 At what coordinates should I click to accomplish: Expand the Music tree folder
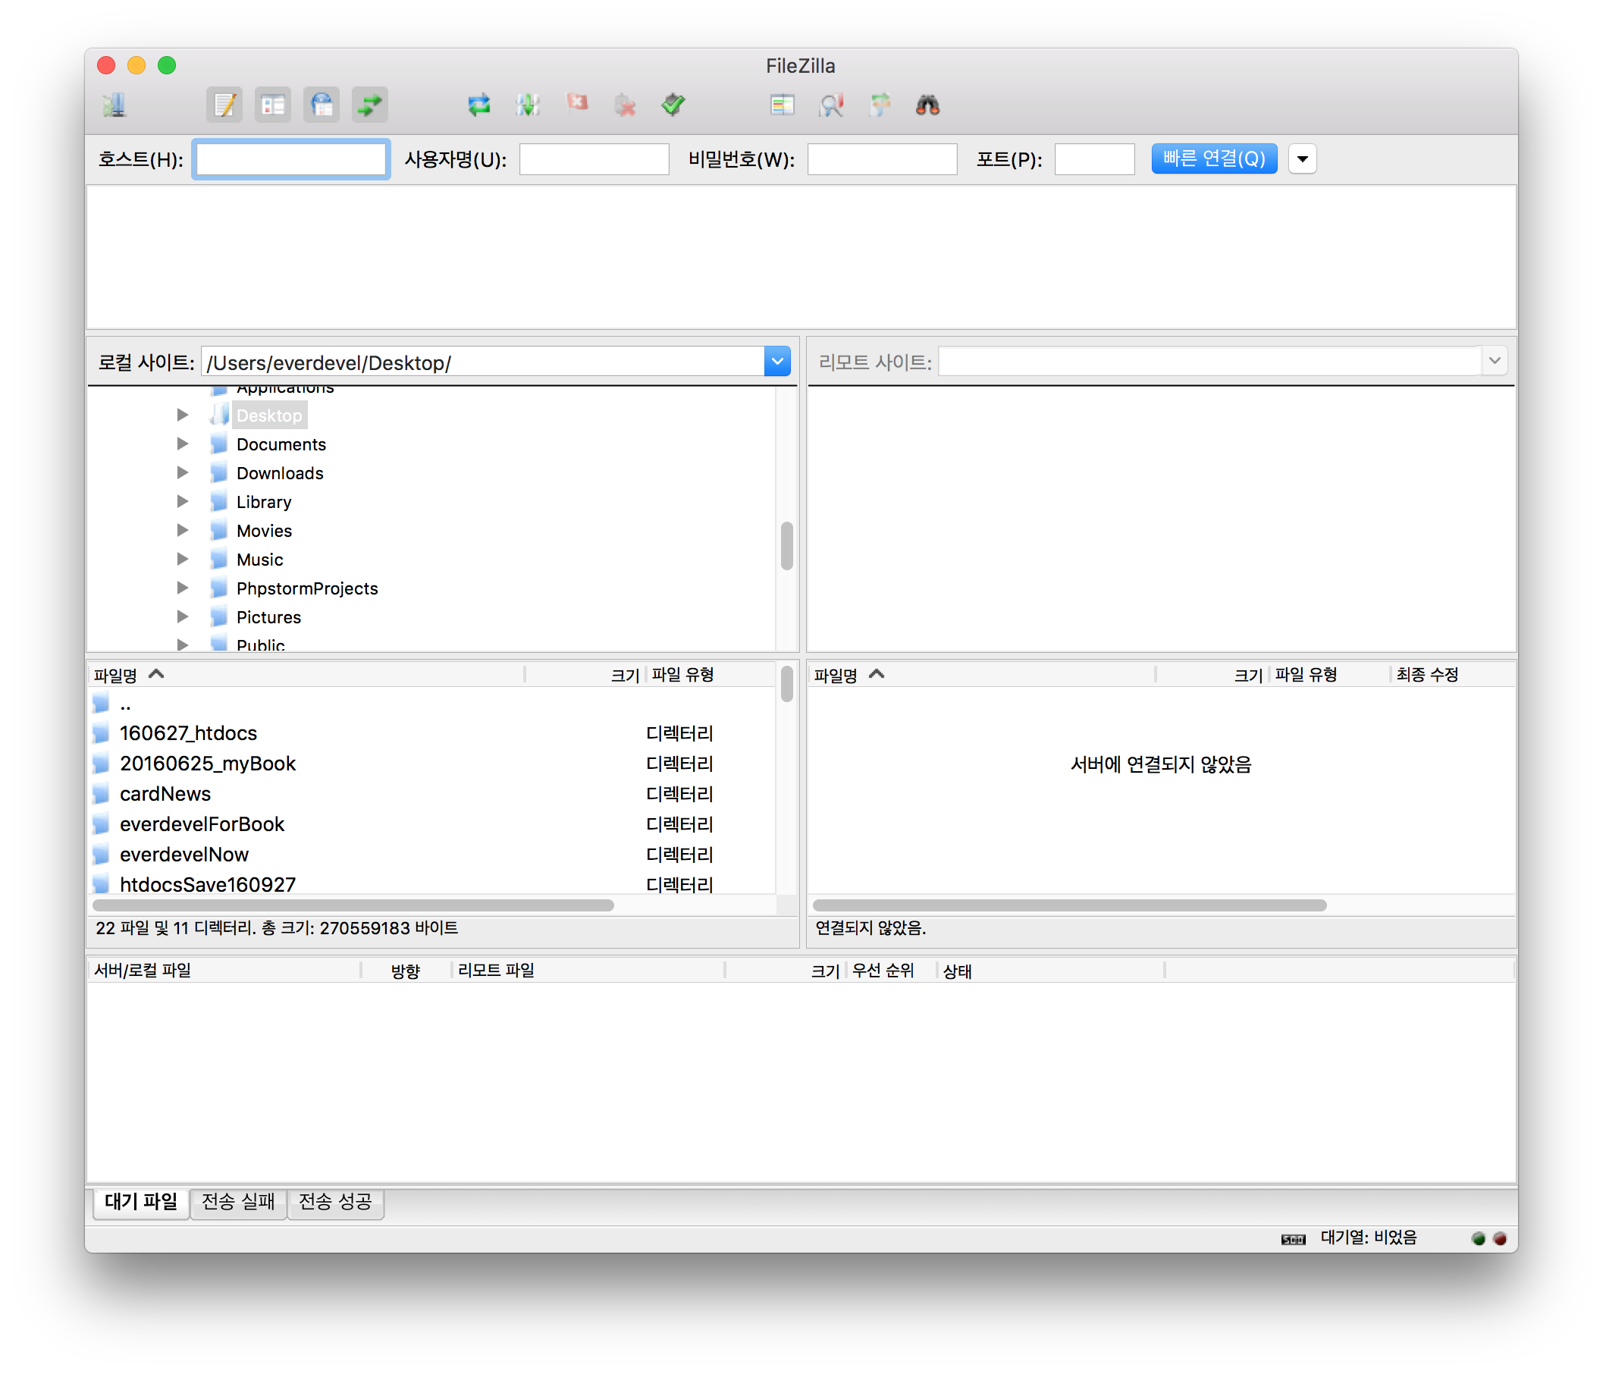tap(183, 560)
